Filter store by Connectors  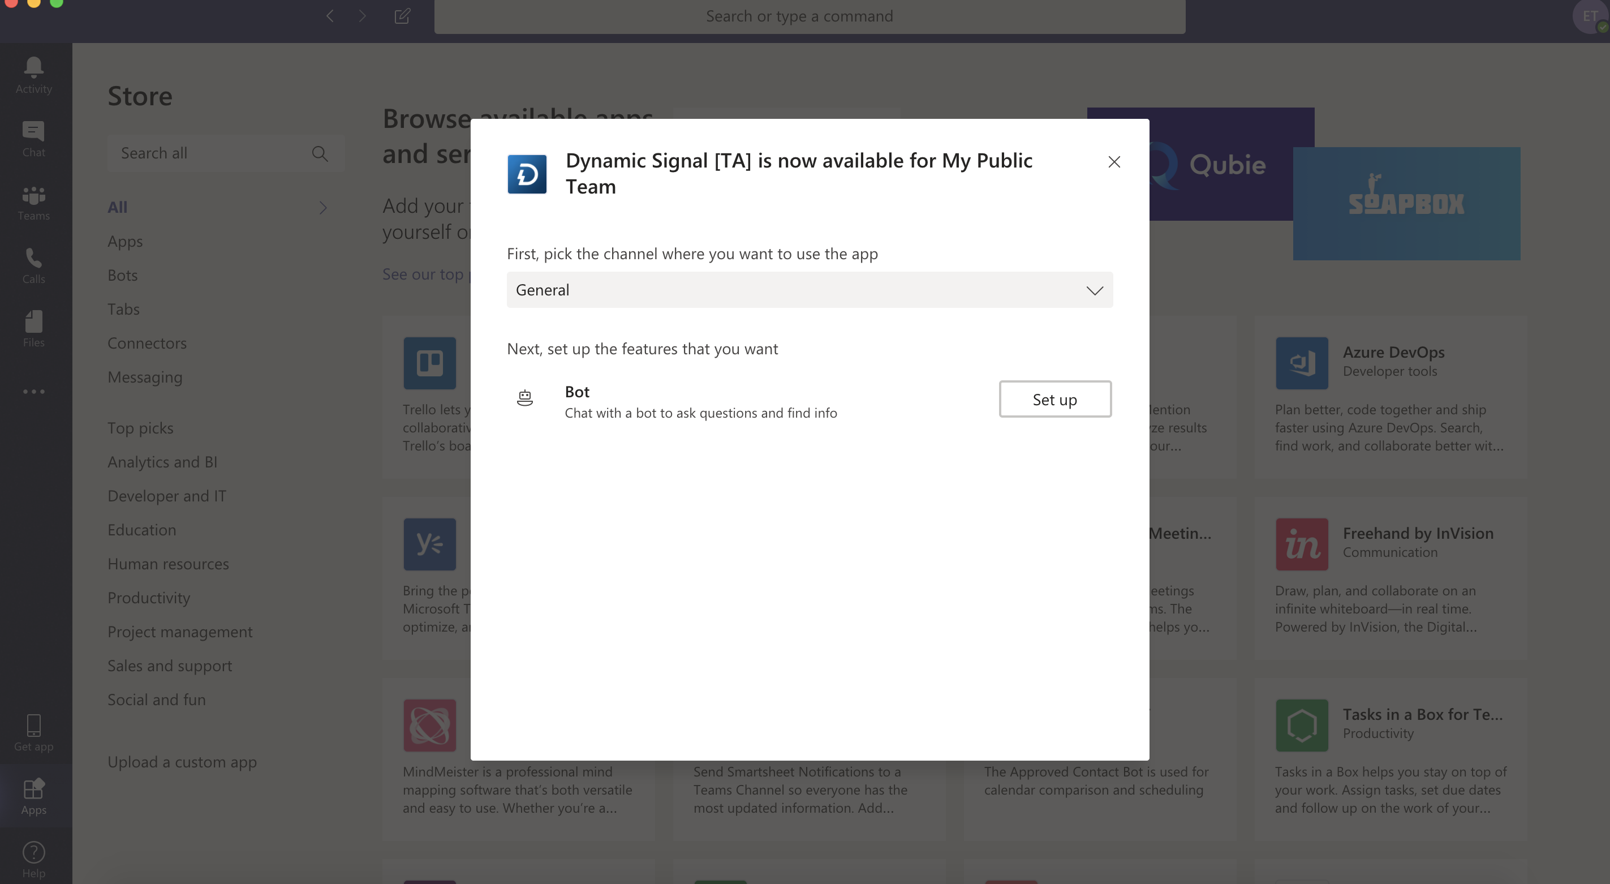147,343
